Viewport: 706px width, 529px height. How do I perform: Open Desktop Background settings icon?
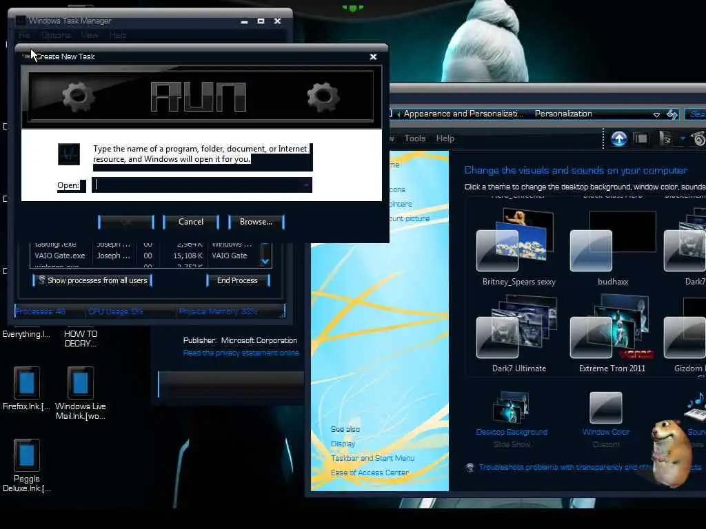click(512, 407)
